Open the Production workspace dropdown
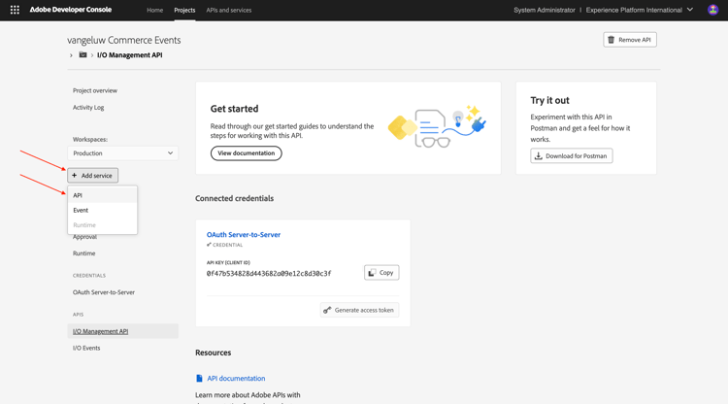728x404 pixels. [122, 153]
